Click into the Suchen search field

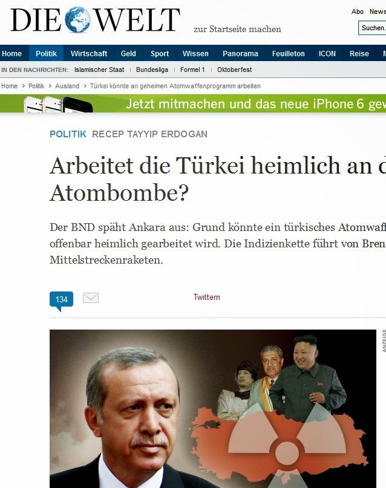click(372, 28)
